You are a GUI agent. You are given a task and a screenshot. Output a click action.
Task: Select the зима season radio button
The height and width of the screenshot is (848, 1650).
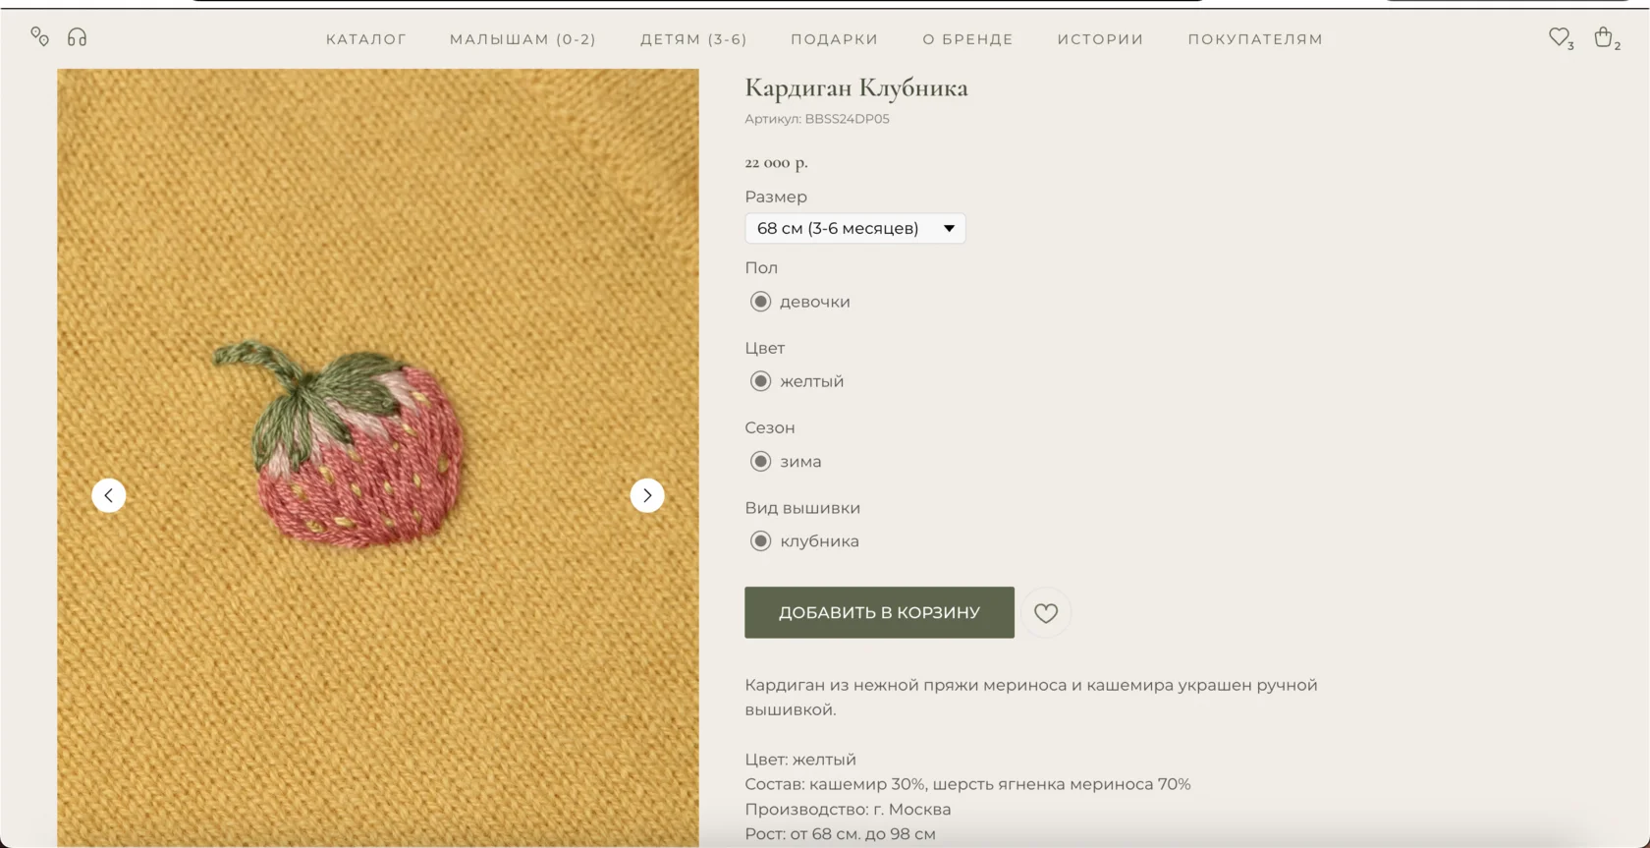point(760,461)
